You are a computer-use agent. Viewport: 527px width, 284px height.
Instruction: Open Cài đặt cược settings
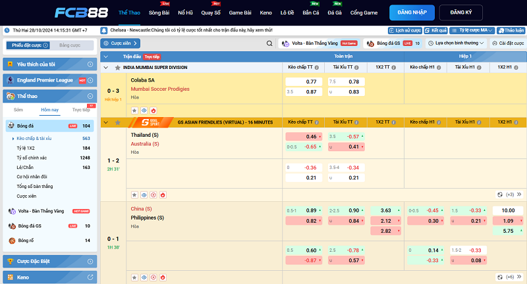(508, 43)
